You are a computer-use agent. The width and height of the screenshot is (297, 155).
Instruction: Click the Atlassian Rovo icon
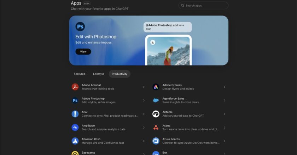coord(75,141)
